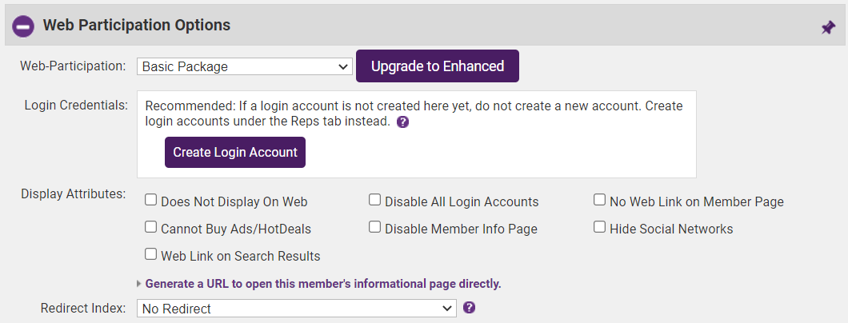Open the Redirect Index dropdown
Viewport: 848px width, 323px height.
[x=296, y=308]
